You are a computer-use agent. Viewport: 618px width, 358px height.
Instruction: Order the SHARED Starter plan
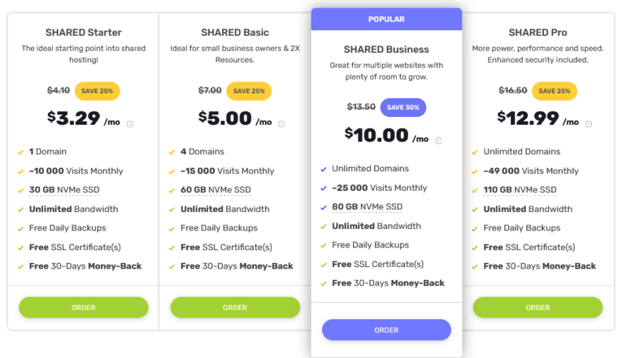click(x=84, y=308)
